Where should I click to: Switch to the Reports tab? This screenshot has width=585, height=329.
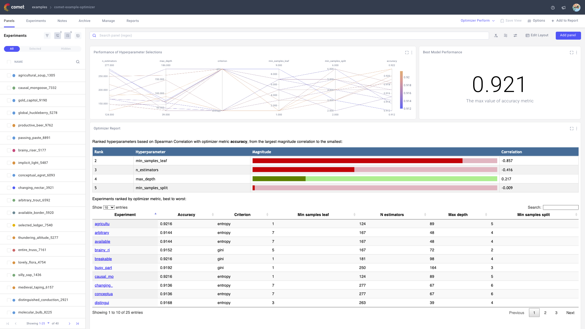[133, 21]
